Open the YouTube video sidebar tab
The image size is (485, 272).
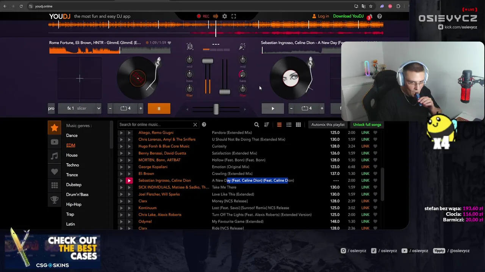pos(55,142)
